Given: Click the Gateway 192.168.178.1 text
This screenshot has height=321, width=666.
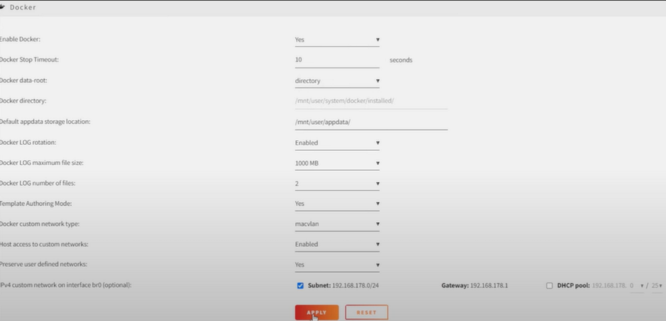Looking at the screenshot, I should tap(474, 286).
